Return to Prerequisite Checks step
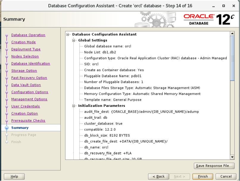The height and width of the screenshot is (181, 240). 28,121
